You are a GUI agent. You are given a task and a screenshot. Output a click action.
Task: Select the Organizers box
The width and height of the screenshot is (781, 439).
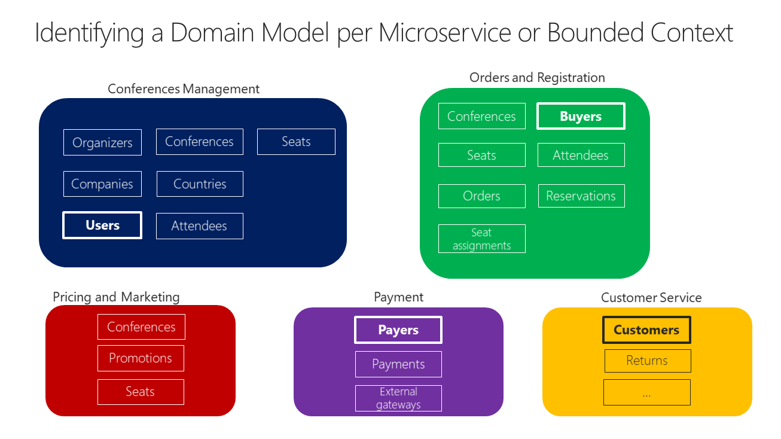pyautogui.click(x=102, y=142)
